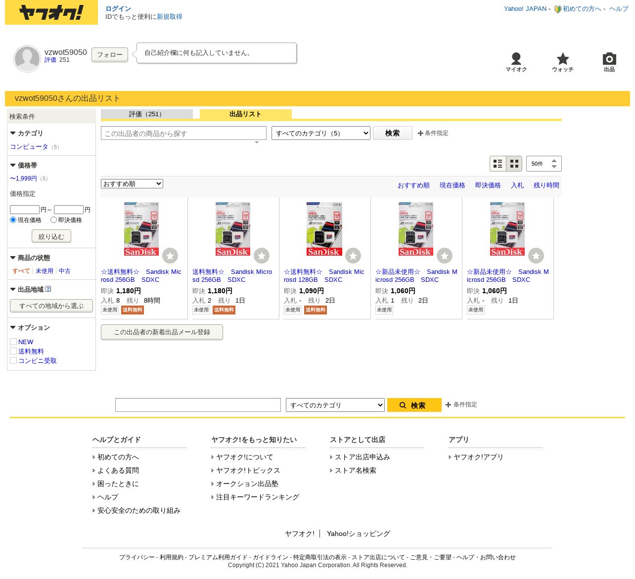635x579 pixels.
Task: Click the maximum price input field
Action: [x=69, y=210]
